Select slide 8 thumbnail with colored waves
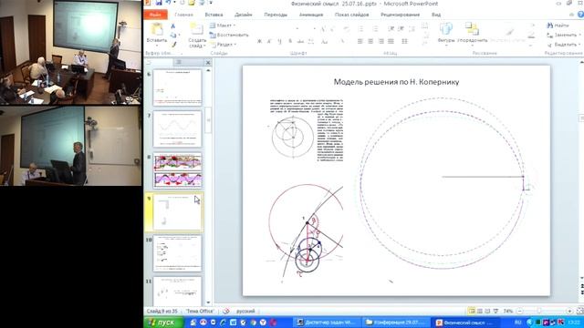Screen dimensions: 584x328 [x=177, y=170]
